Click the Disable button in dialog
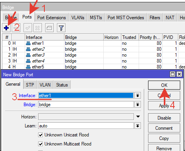This screenshot has height=151, width=185. coord(164,118)
